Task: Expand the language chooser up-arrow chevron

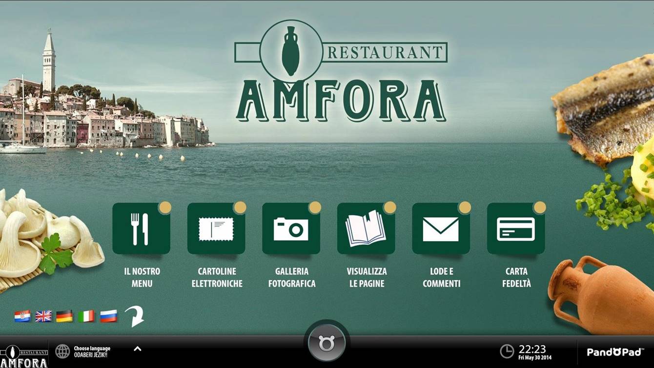Action: tap(138, 348)
